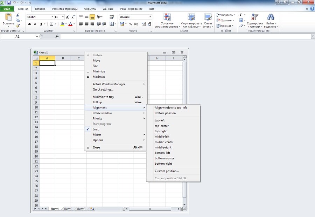Toggle underline with the Ч button
Viewport: 315px width, 217px height.
41,24
